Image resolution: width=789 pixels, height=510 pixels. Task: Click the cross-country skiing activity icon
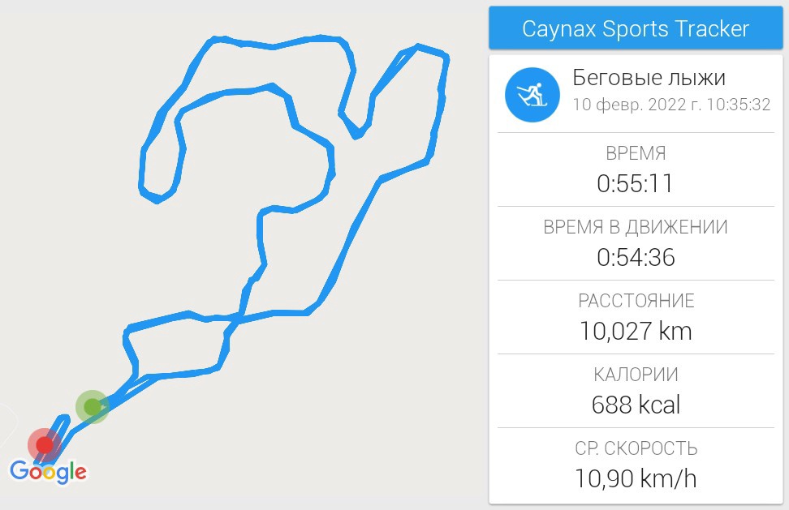click(532, 94)
